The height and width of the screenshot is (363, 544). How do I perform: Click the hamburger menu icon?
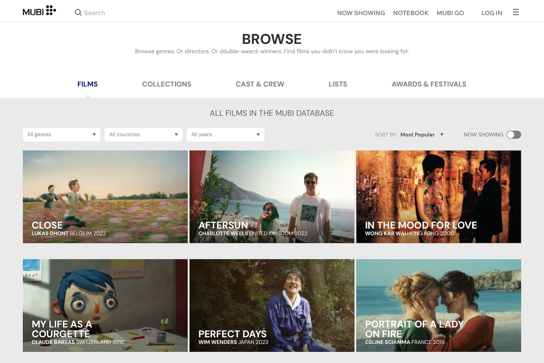click(x=516, y=12)
